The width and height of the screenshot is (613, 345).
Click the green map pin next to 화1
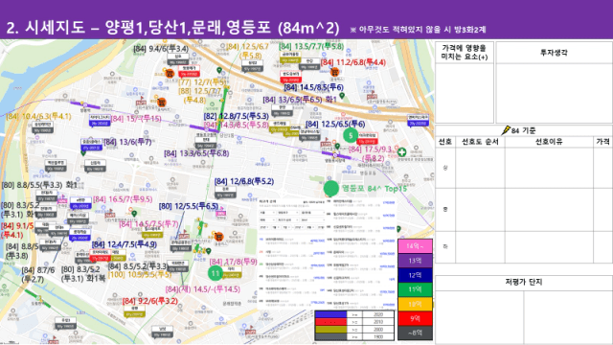coord(342,96)
